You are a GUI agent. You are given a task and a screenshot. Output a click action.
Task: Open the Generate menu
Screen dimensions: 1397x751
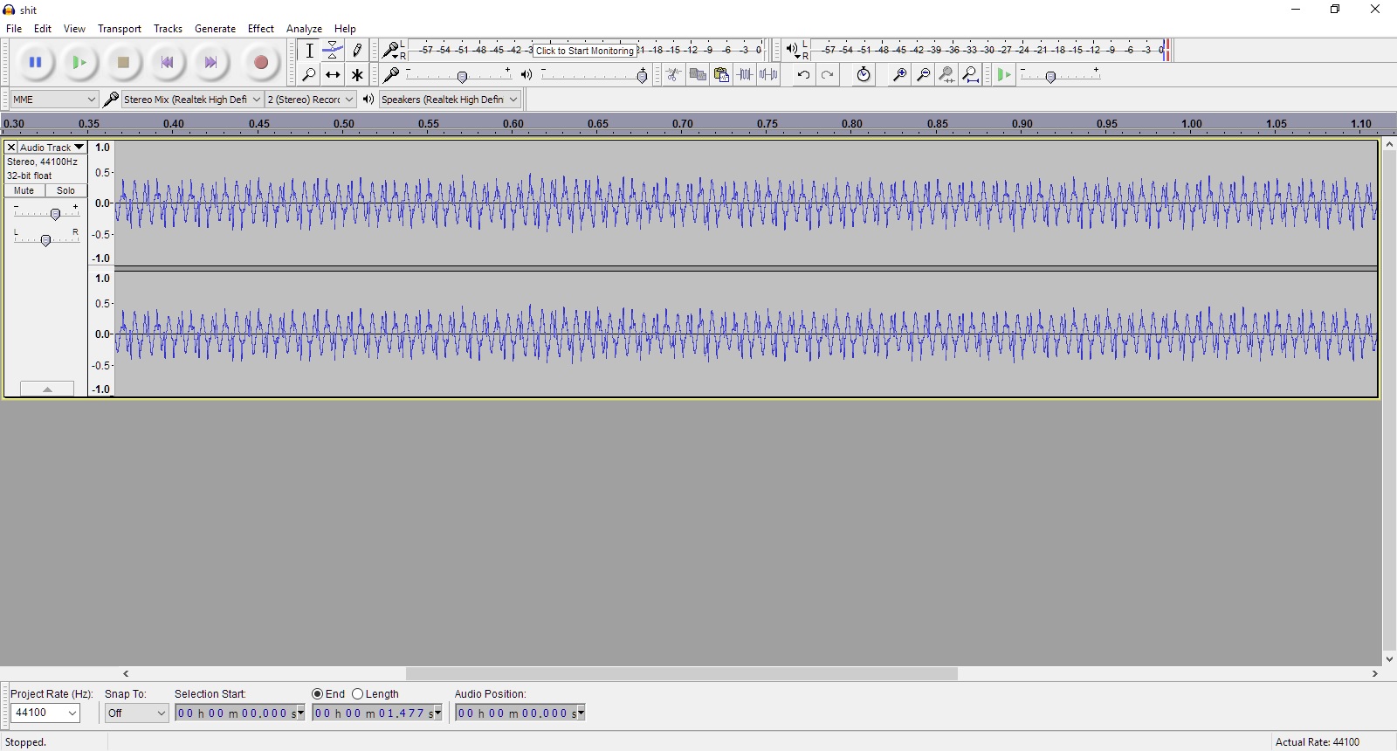[215, 29]
